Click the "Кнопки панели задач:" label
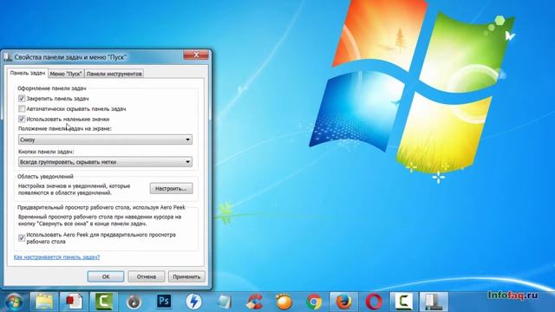555x312 pixels. (x=46, y=152)
